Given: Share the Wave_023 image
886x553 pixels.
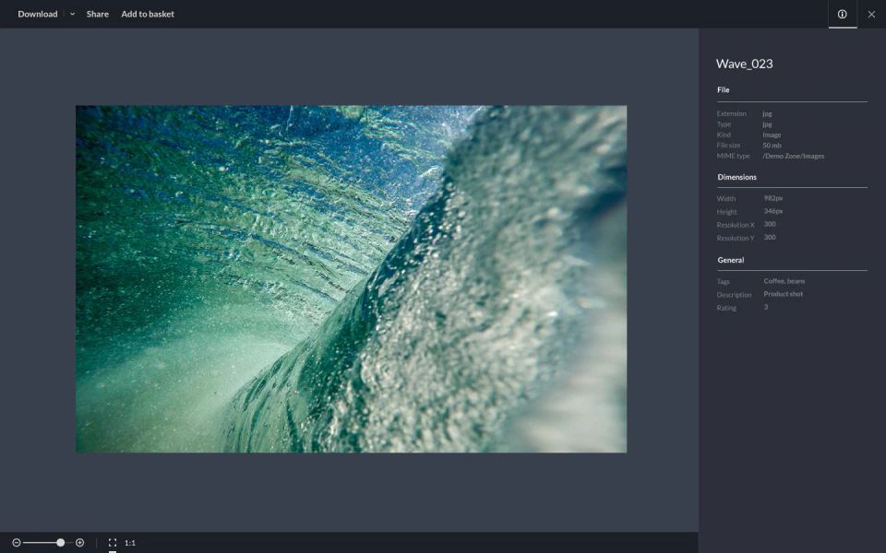Looking at the screenshot, I should (x=97, y=14).
